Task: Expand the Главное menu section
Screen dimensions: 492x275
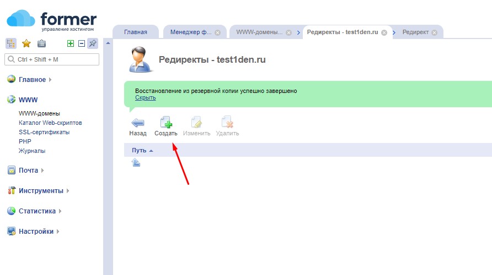Action: [33, 80]
